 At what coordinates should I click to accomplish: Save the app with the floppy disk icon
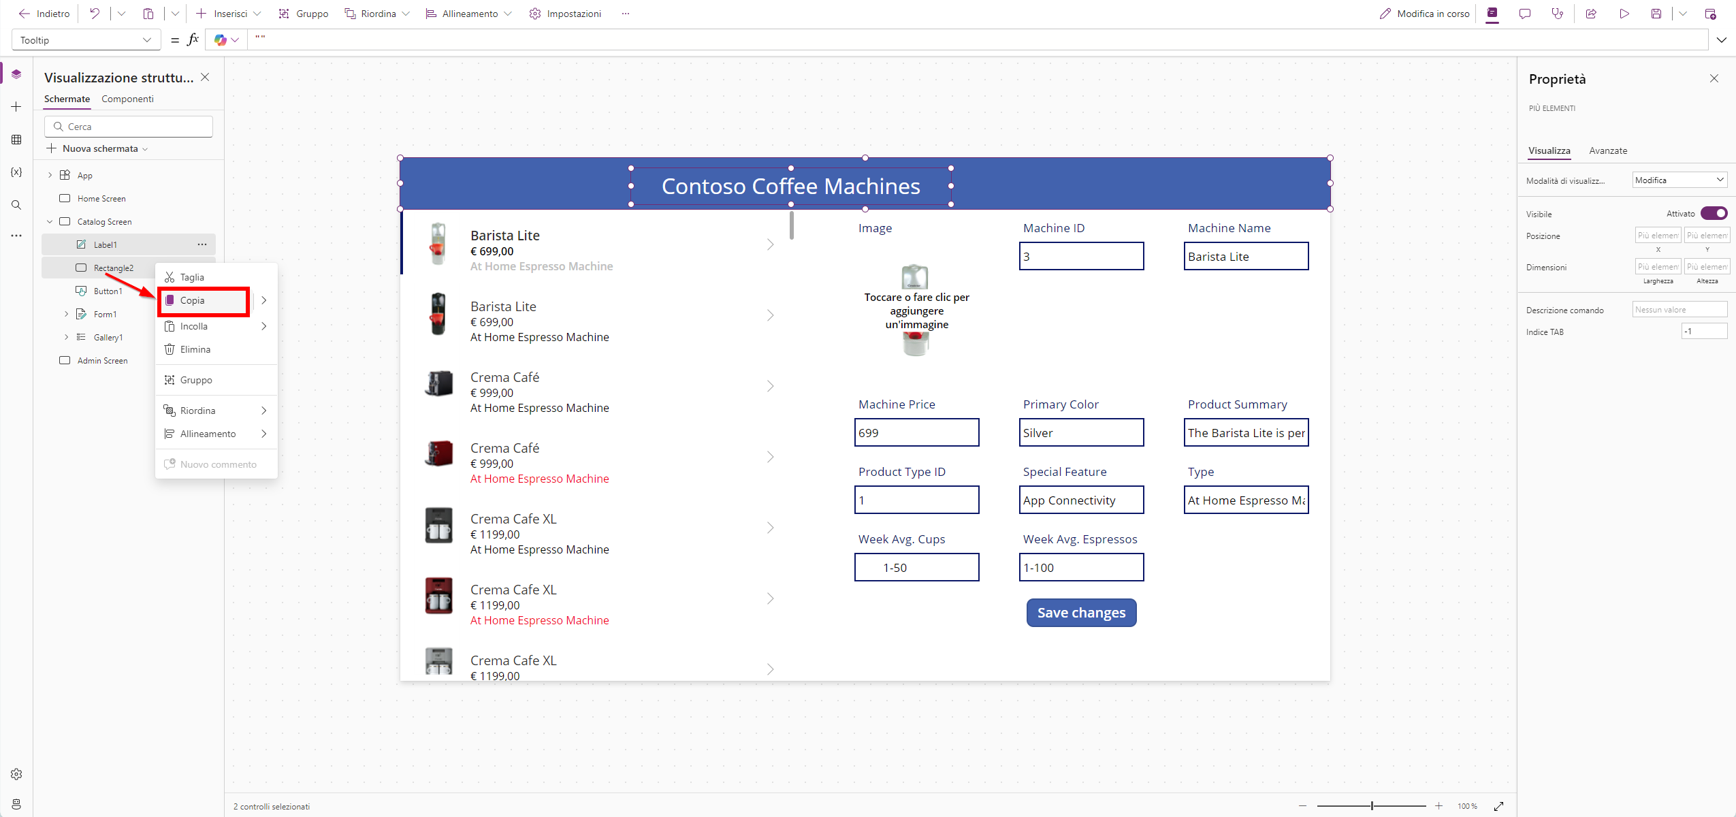(1656, 14)
